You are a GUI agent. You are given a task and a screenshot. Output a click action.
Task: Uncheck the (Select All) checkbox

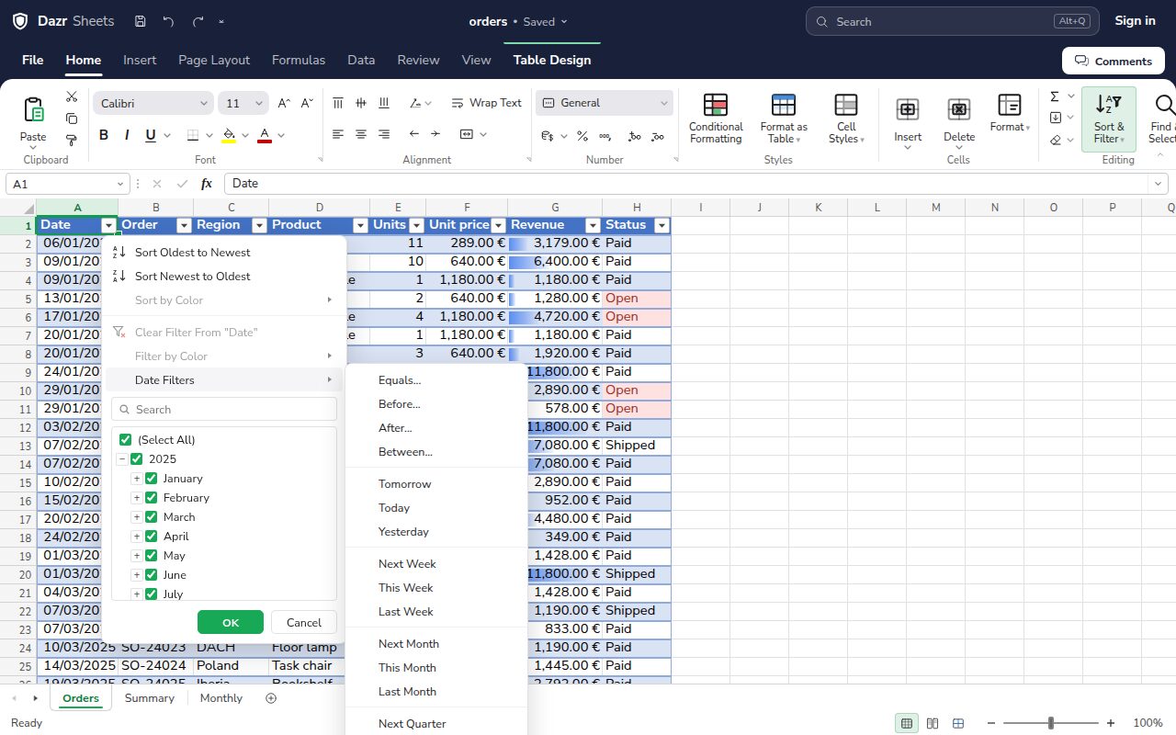pyautogui.click(x=126, y=440)
